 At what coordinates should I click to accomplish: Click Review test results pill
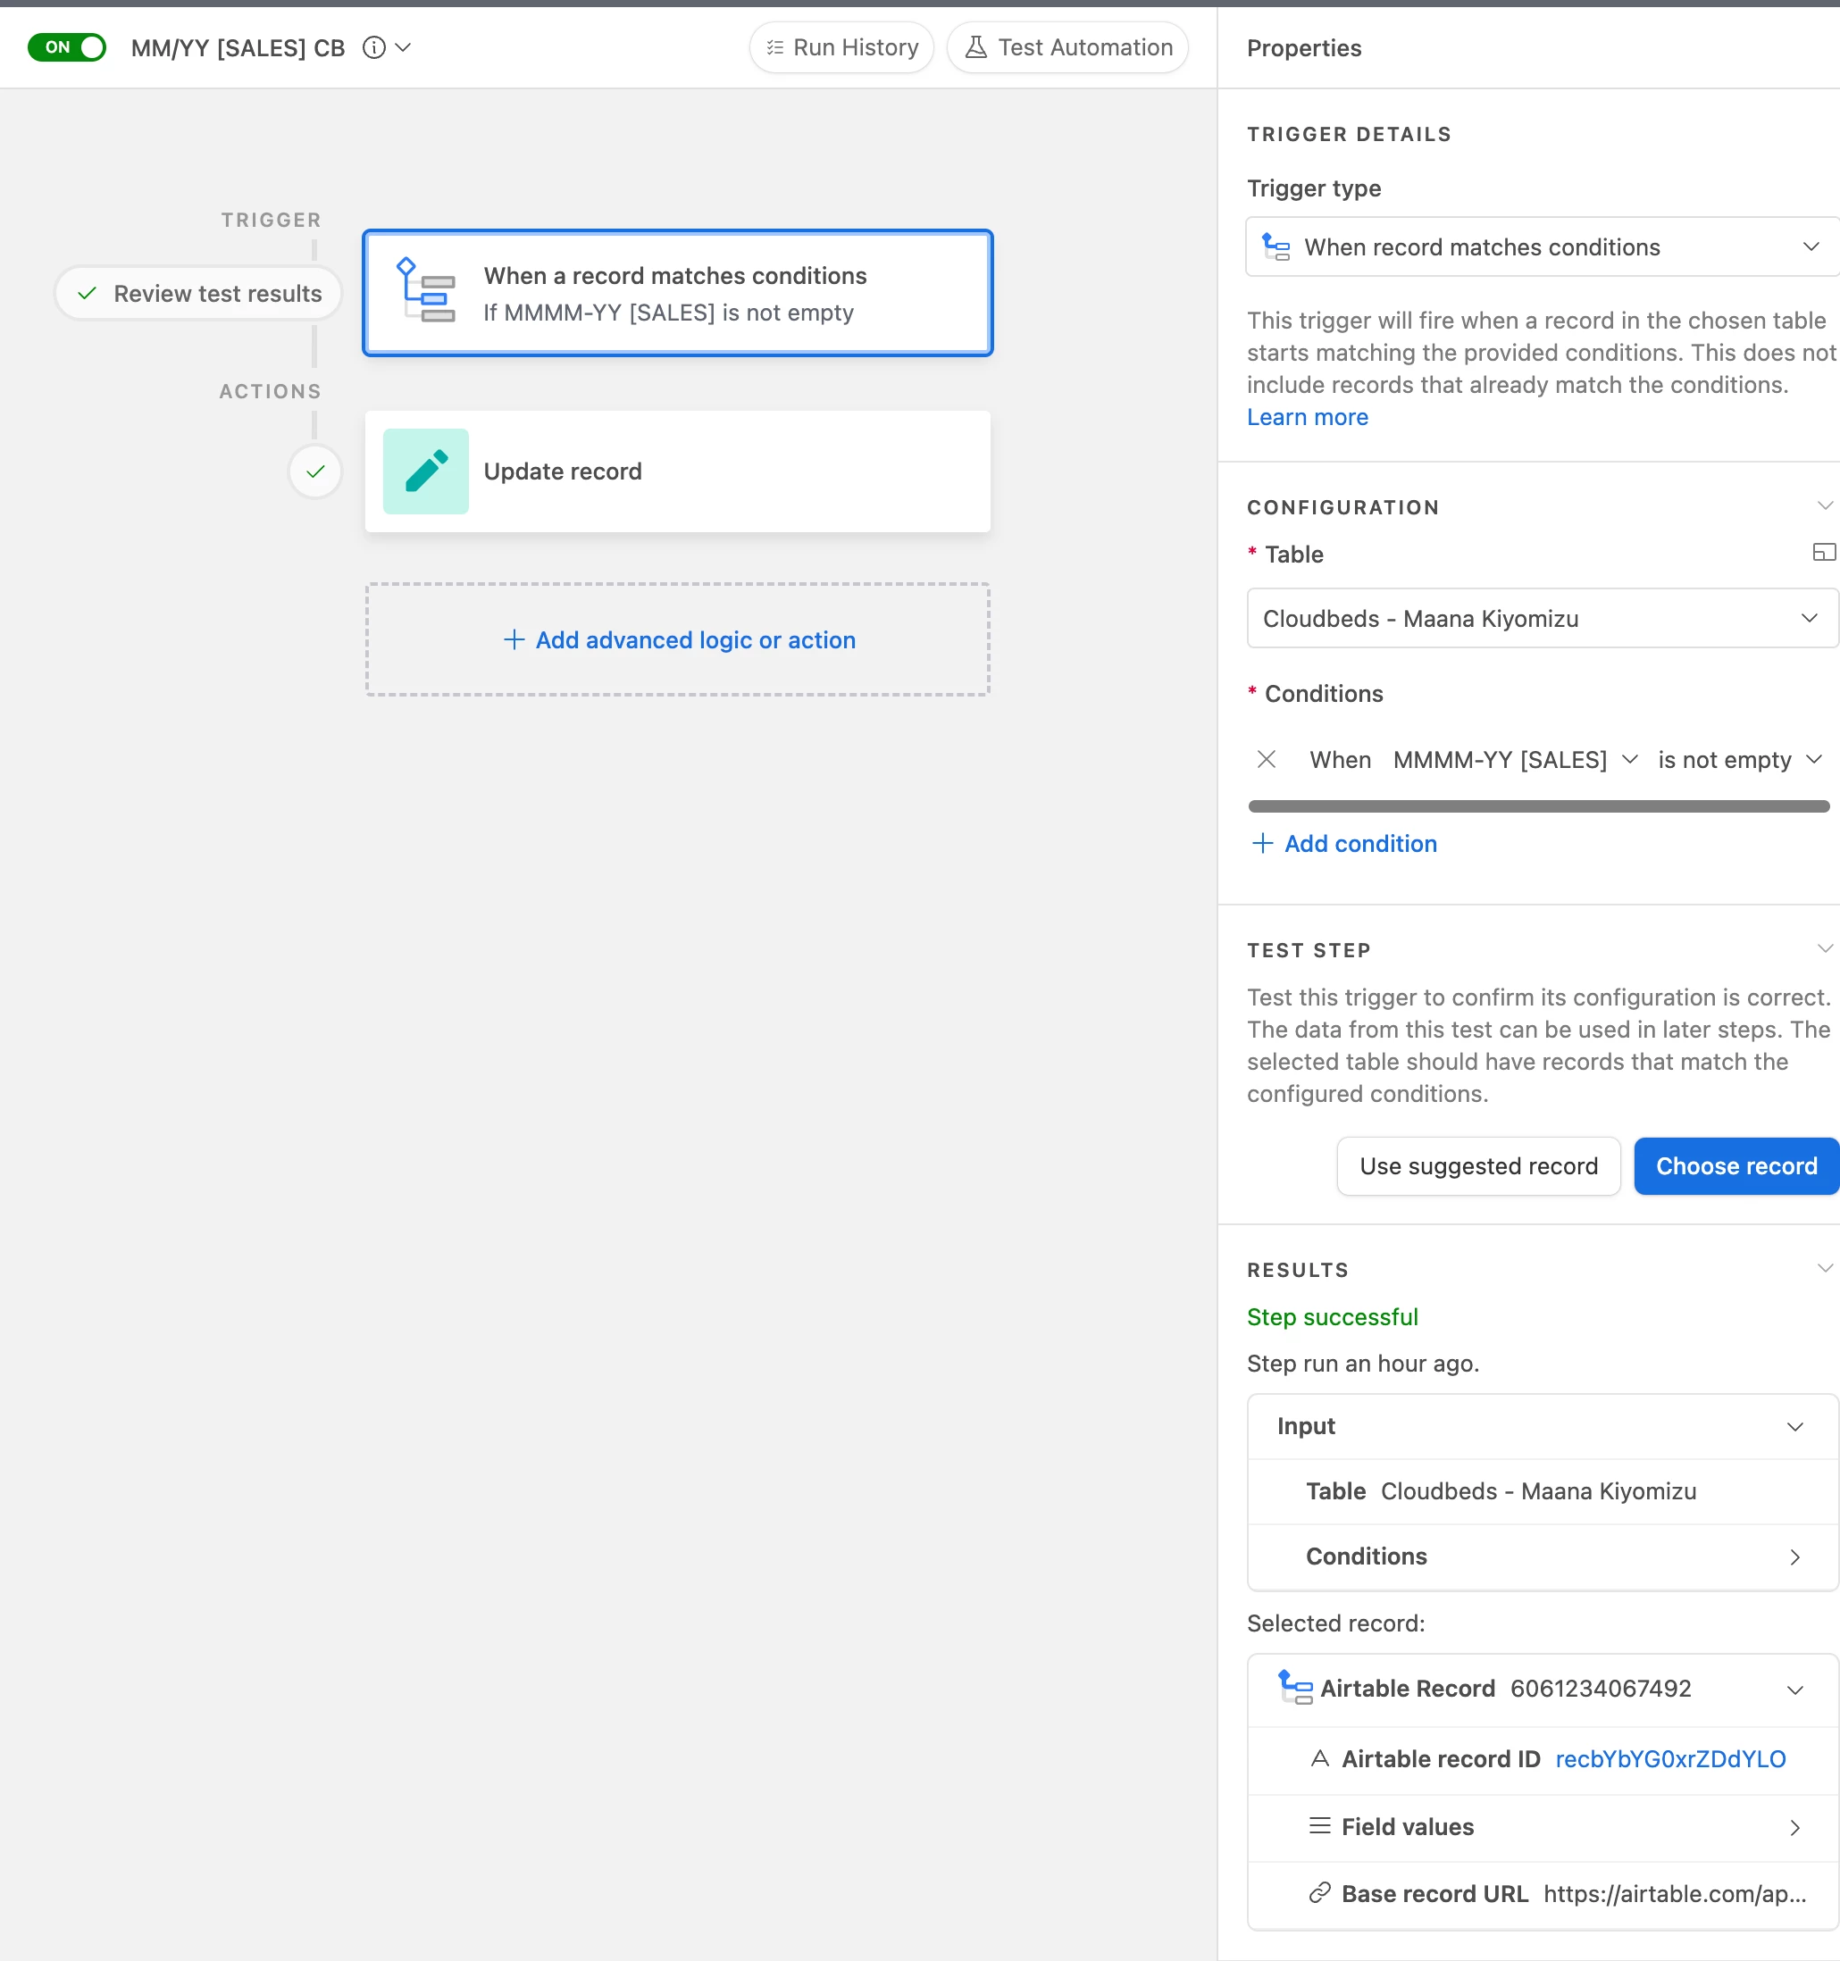click(198, 293)
